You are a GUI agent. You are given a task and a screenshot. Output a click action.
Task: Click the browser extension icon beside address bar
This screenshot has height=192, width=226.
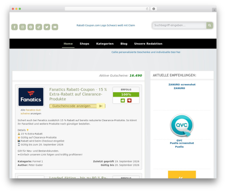(x=154, y=9)
